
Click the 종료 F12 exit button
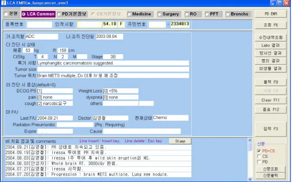tap(271, 110)
